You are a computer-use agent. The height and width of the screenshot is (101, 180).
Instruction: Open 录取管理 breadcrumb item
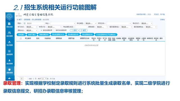(x=27, y=20)
